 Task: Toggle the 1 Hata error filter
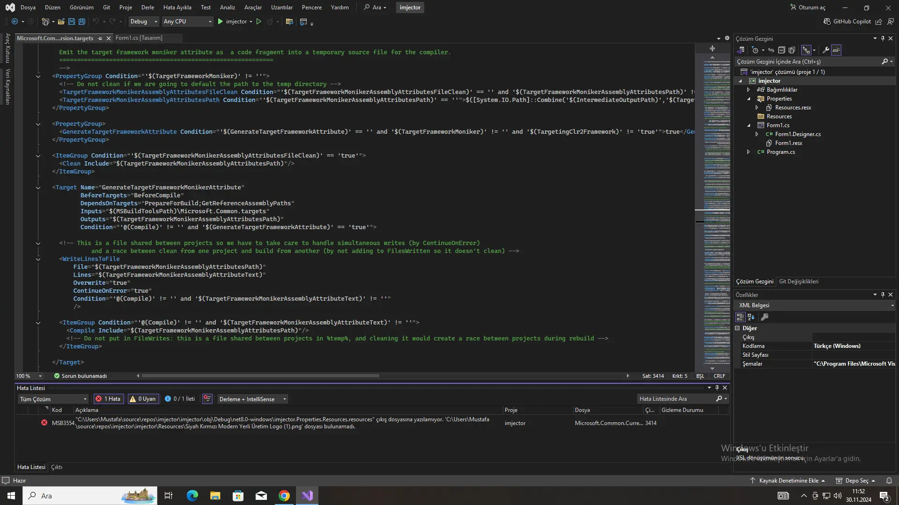pos(109,399)
